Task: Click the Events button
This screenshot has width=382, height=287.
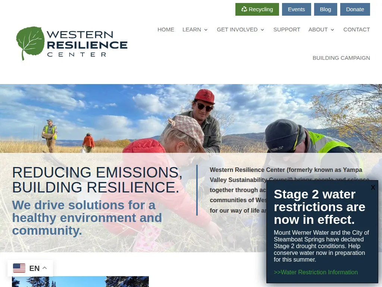Action: (x=296, y=9)
